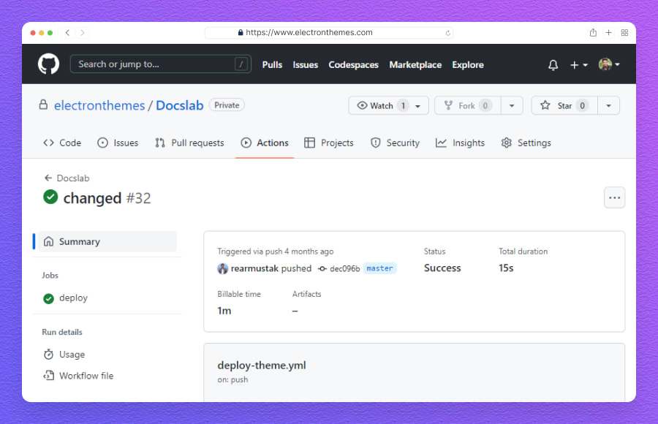Open Codespaces in the top navigation

pos(353,64)
